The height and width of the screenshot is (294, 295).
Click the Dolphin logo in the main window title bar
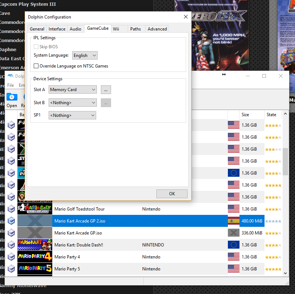coord(11,75)
